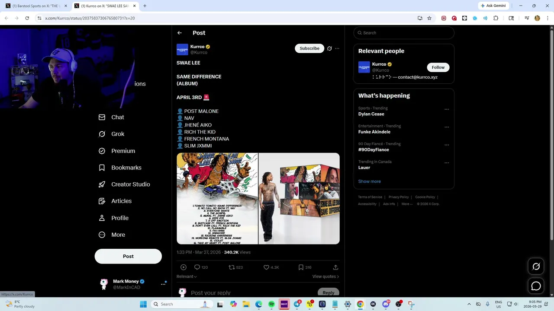554x311 pixels.
Task: Open the Lauer trend options dots
Action: pos(447,163)
